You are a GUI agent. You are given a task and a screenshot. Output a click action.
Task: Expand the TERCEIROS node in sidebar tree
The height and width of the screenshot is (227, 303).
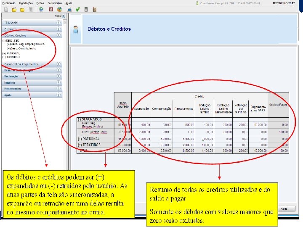click(x=4, y=57)
